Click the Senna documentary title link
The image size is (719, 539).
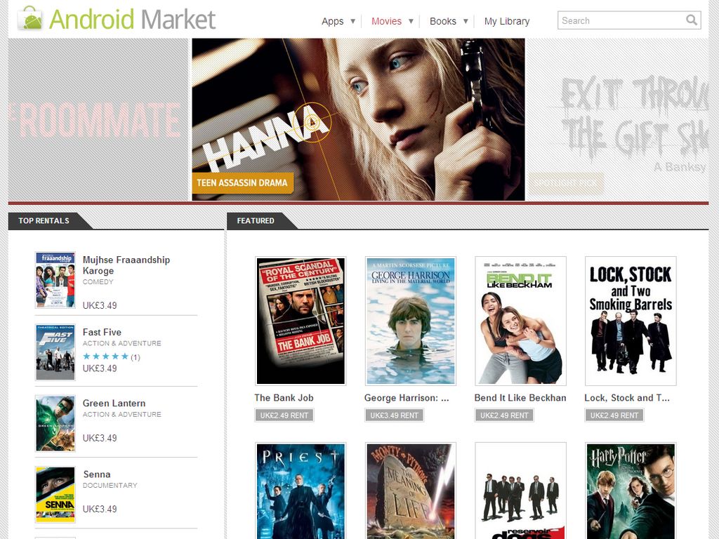[96, 474]
